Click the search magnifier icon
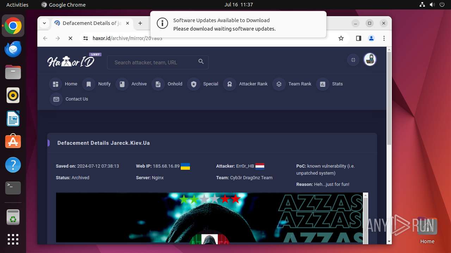451x253 pixels. tap(201, 61)
